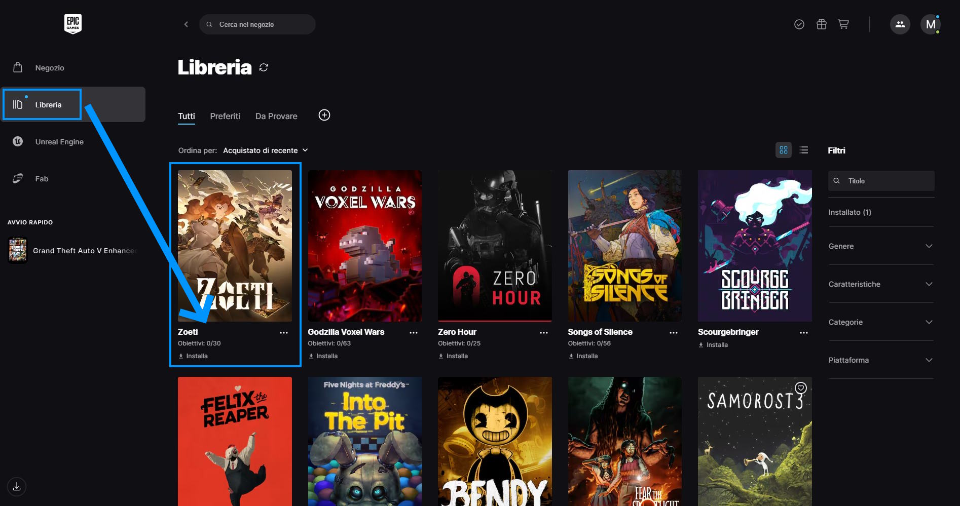Open Negozio in the sidebar
Viewport: 960px width, 506px height.
pyautogui.click(x=50, y=68)
